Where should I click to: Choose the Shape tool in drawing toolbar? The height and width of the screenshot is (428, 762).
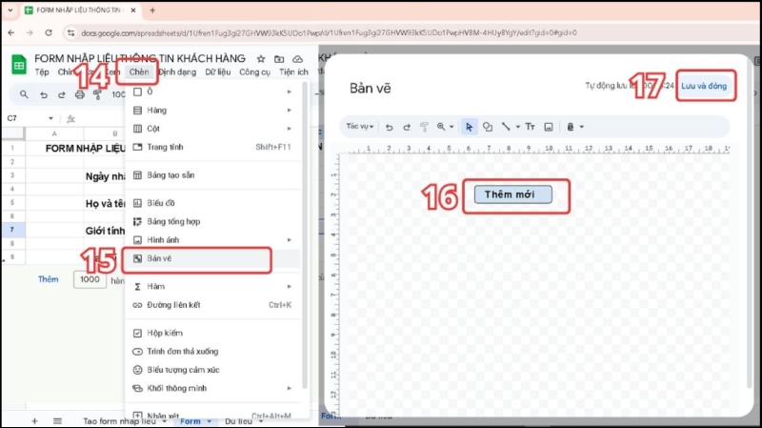click(488, 127)
